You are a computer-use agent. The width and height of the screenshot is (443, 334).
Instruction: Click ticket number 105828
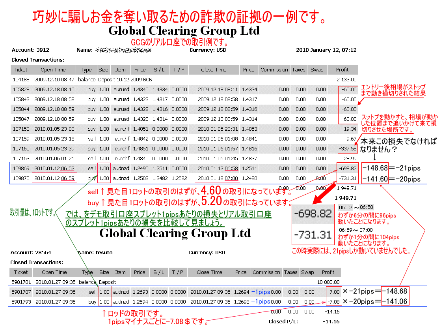21,90
